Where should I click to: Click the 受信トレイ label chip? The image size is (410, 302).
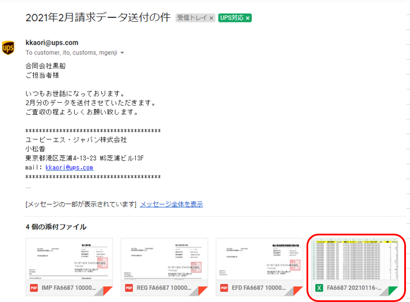click(195, 18)
